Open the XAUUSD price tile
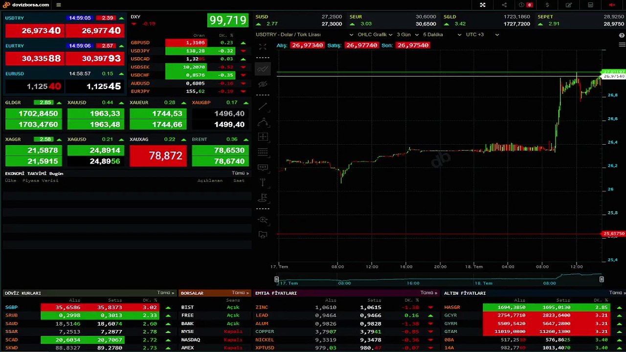 tap(96, 114)
